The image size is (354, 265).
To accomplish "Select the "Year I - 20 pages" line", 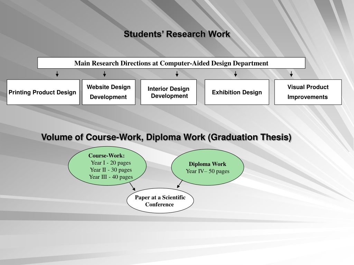I will (x=111, y=163).
